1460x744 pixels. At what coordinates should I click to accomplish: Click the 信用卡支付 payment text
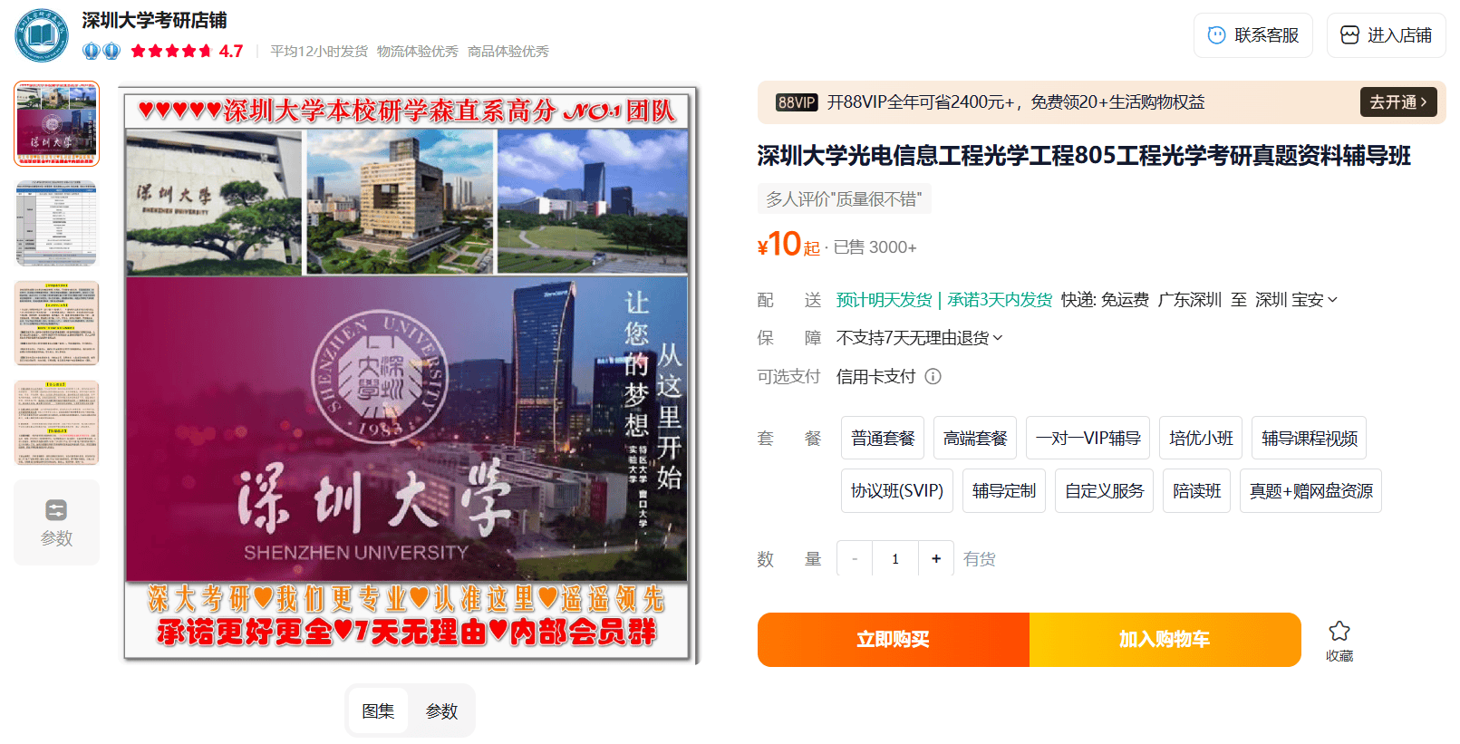tap(875, 376)
